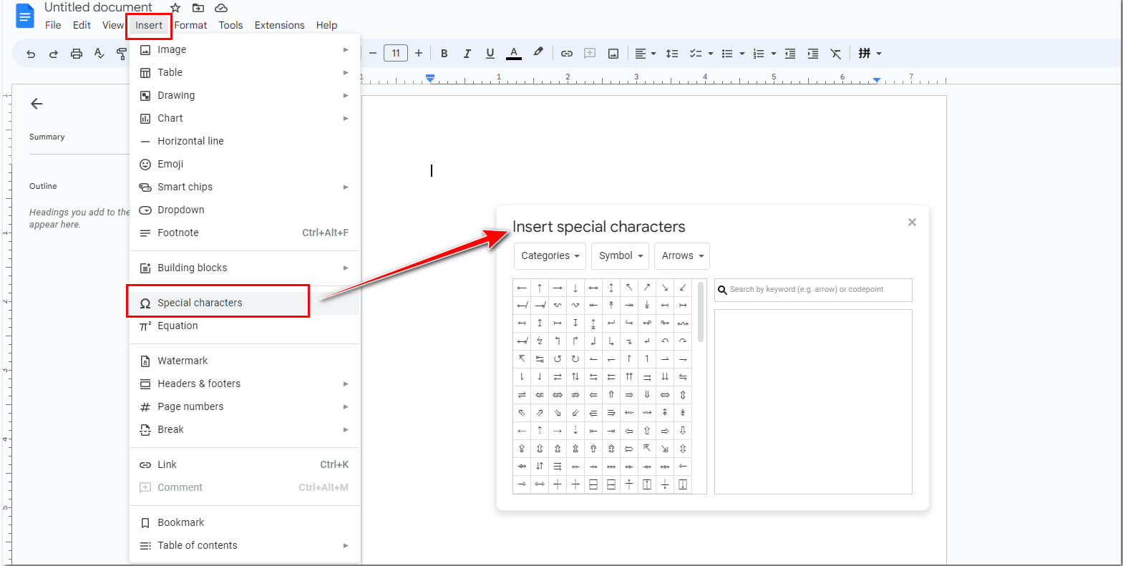Close the Insert special characters dialog
Screen dimensions: 1123x566
[912, 223]
